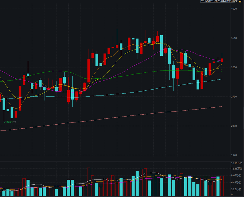Open the dropdown triangle beside the date range

tap(236, 1)
